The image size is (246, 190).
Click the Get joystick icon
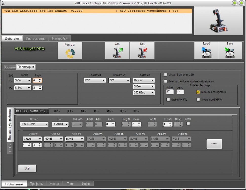[117, 53]
